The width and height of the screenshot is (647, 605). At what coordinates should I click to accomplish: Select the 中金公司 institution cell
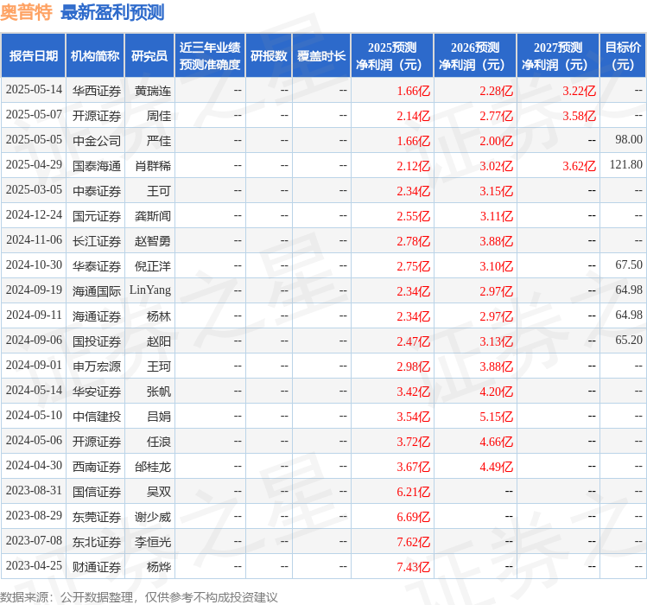coord(97,141)
